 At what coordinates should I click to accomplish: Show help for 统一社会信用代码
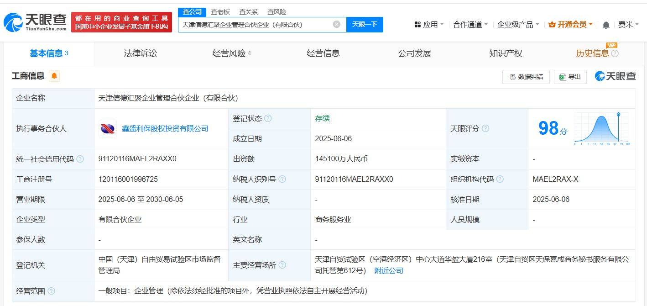click(x=80, y=159)
